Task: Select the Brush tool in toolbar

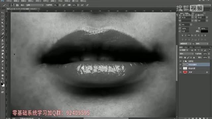Action: pos(3,37)
